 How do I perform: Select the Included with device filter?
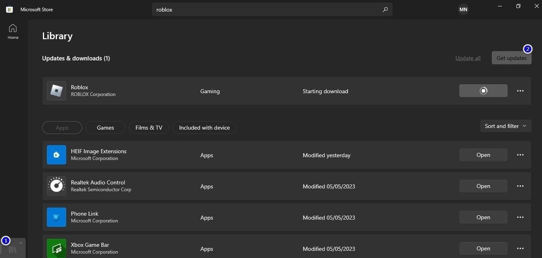[204, 128]
